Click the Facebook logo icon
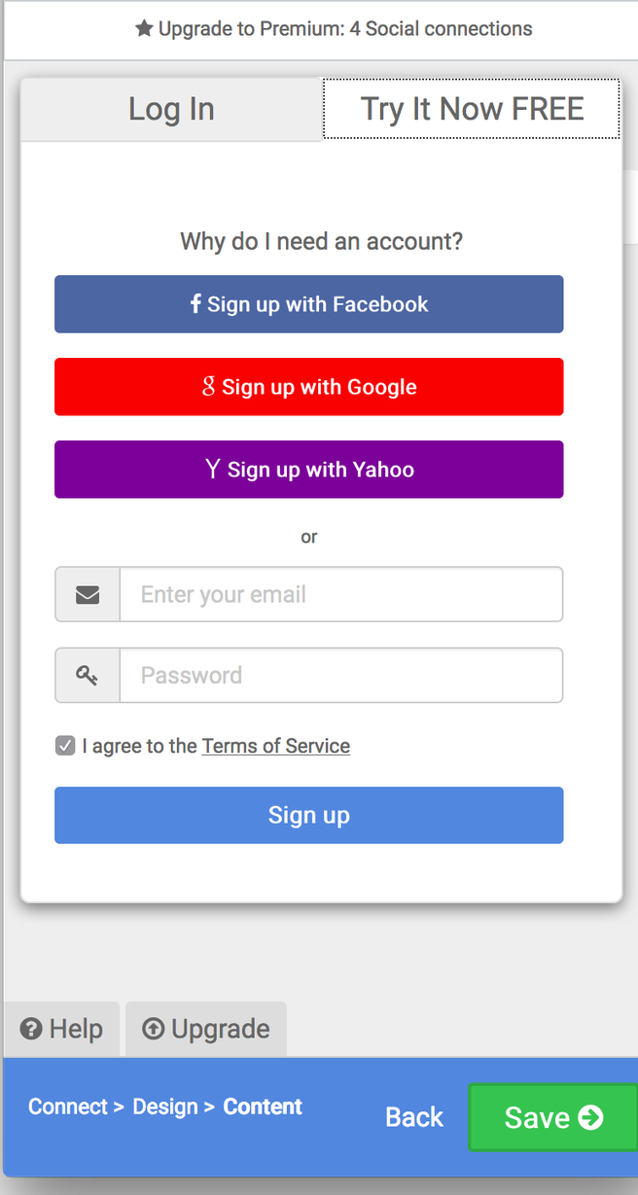This screenshot has width=638, height=1195. click(195, 303)
